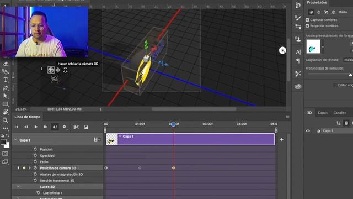
Task: Switch to the 3D panel tab
Action: click(x=309, y=113)
